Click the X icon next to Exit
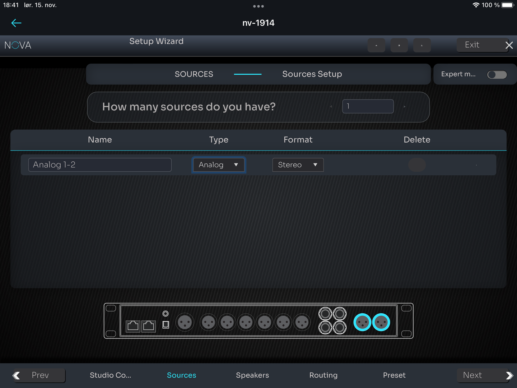The height and width of the screenshot is (388, 517). point(509,45)
